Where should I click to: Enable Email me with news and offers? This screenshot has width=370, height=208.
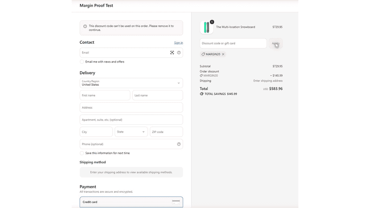[x=82, y=62]
